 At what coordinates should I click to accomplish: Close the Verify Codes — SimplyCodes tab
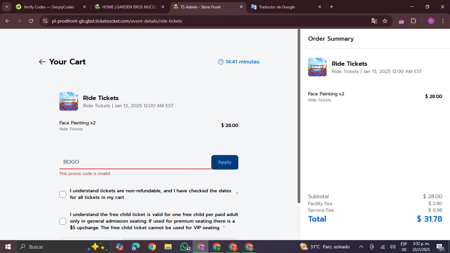coord(84,7)
